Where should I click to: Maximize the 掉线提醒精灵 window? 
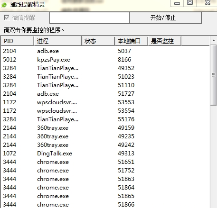(x=190, y=3)
